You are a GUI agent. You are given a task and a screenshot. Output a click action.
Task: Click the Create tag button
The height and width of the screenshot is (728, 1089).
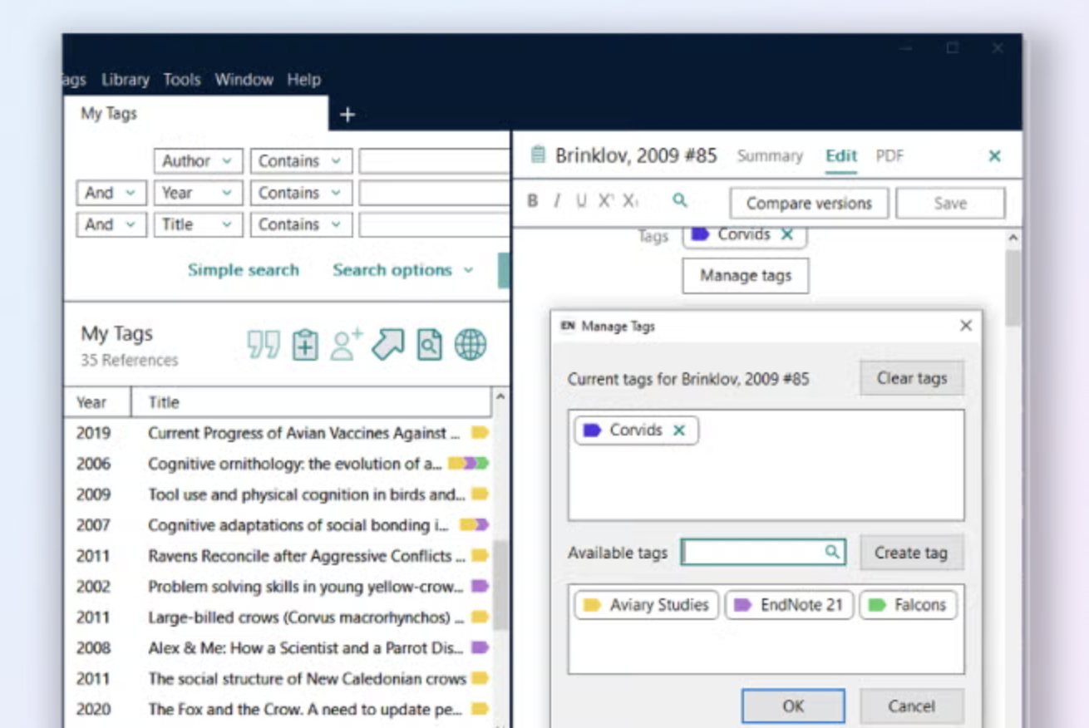pyautogui.click(x=911, y=553)
